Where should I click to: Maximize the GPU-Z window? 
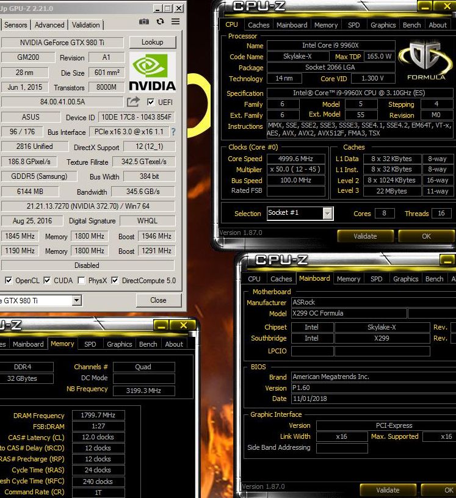[x=168, y=9]
